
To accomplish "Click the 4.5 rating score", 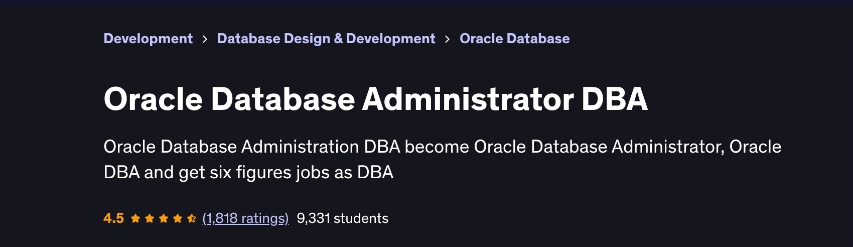I will click(113, 218).
